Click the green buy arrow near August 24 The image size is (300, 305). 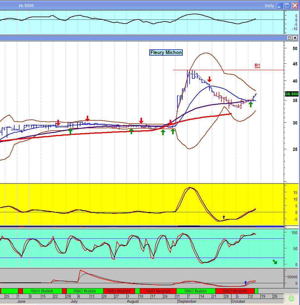tap(163, 132)
